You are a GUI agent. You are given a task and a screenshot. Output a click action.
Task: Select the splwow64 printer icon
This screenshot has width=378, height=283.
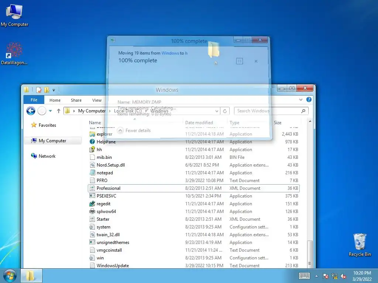pyautogui.click(x=92, y=211)
